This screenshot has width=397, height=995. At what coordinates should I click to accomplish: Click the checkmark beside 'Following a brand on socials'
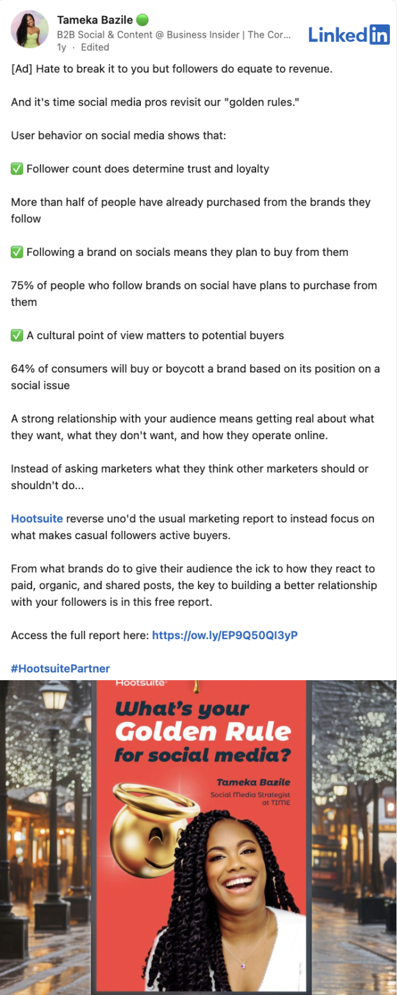[16, 252]
